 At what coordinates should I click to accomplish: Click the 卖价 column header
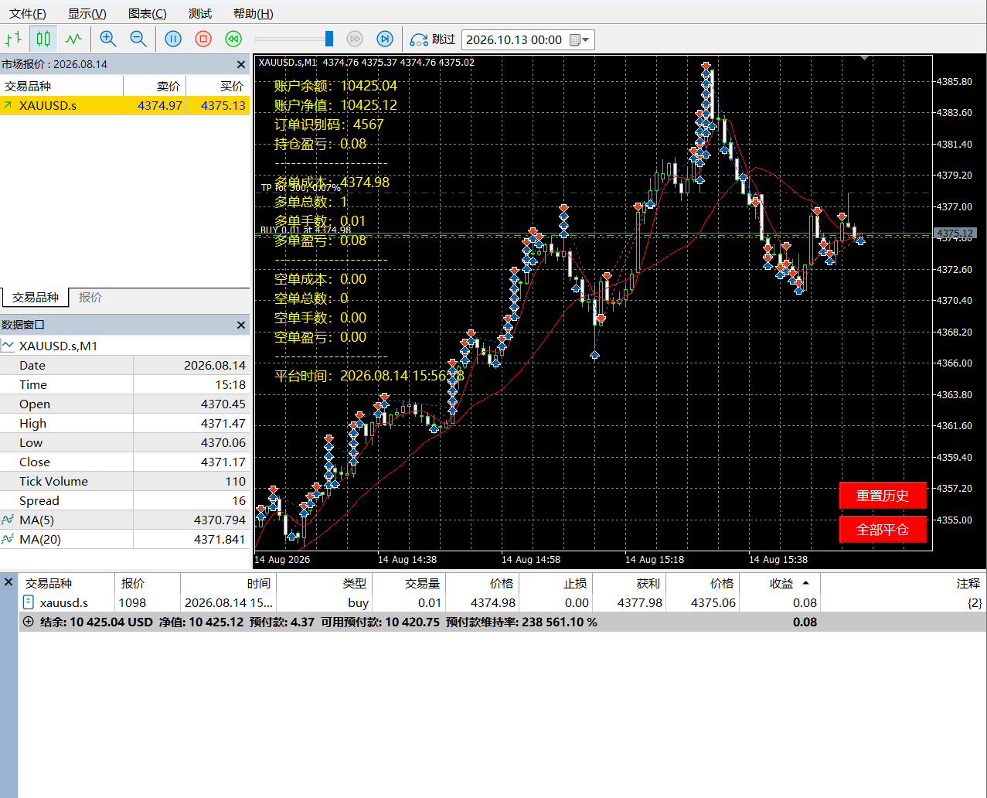[x=155, y=86]
